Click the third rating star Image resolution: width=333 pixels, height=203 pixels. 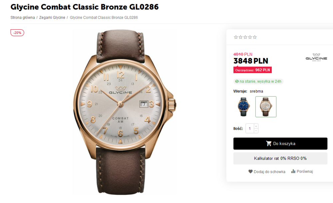pyautogui.click(x=245, y=37)
